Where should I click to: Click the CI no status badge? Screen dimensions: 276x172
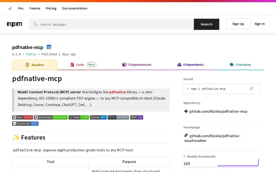tap(118, 117)
